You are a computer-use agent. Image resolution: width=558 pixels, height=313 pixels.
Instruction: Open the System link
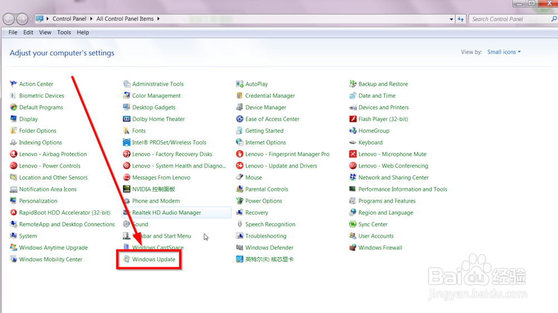28,236
